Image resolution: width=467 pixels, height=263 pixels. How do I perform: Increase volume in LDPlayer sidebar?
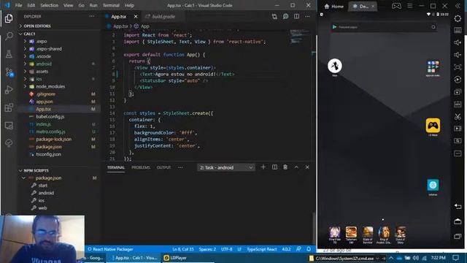coord(458,42)
